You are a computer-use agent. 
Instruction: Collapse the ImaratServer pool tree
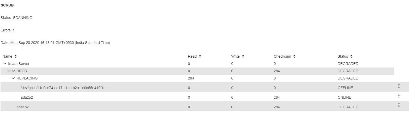pos(5,64)
